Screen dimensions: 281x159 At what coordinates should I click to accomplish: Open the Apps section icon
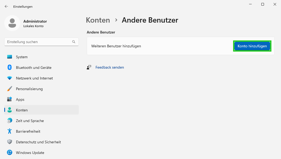point(10,99)
